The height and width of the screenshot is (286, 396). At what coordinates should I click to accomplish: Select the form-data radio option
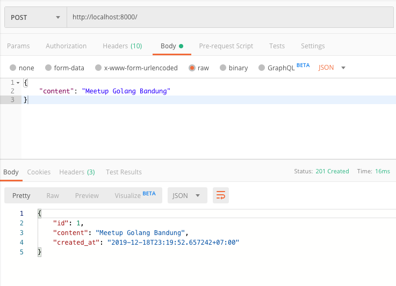(48, 68)
